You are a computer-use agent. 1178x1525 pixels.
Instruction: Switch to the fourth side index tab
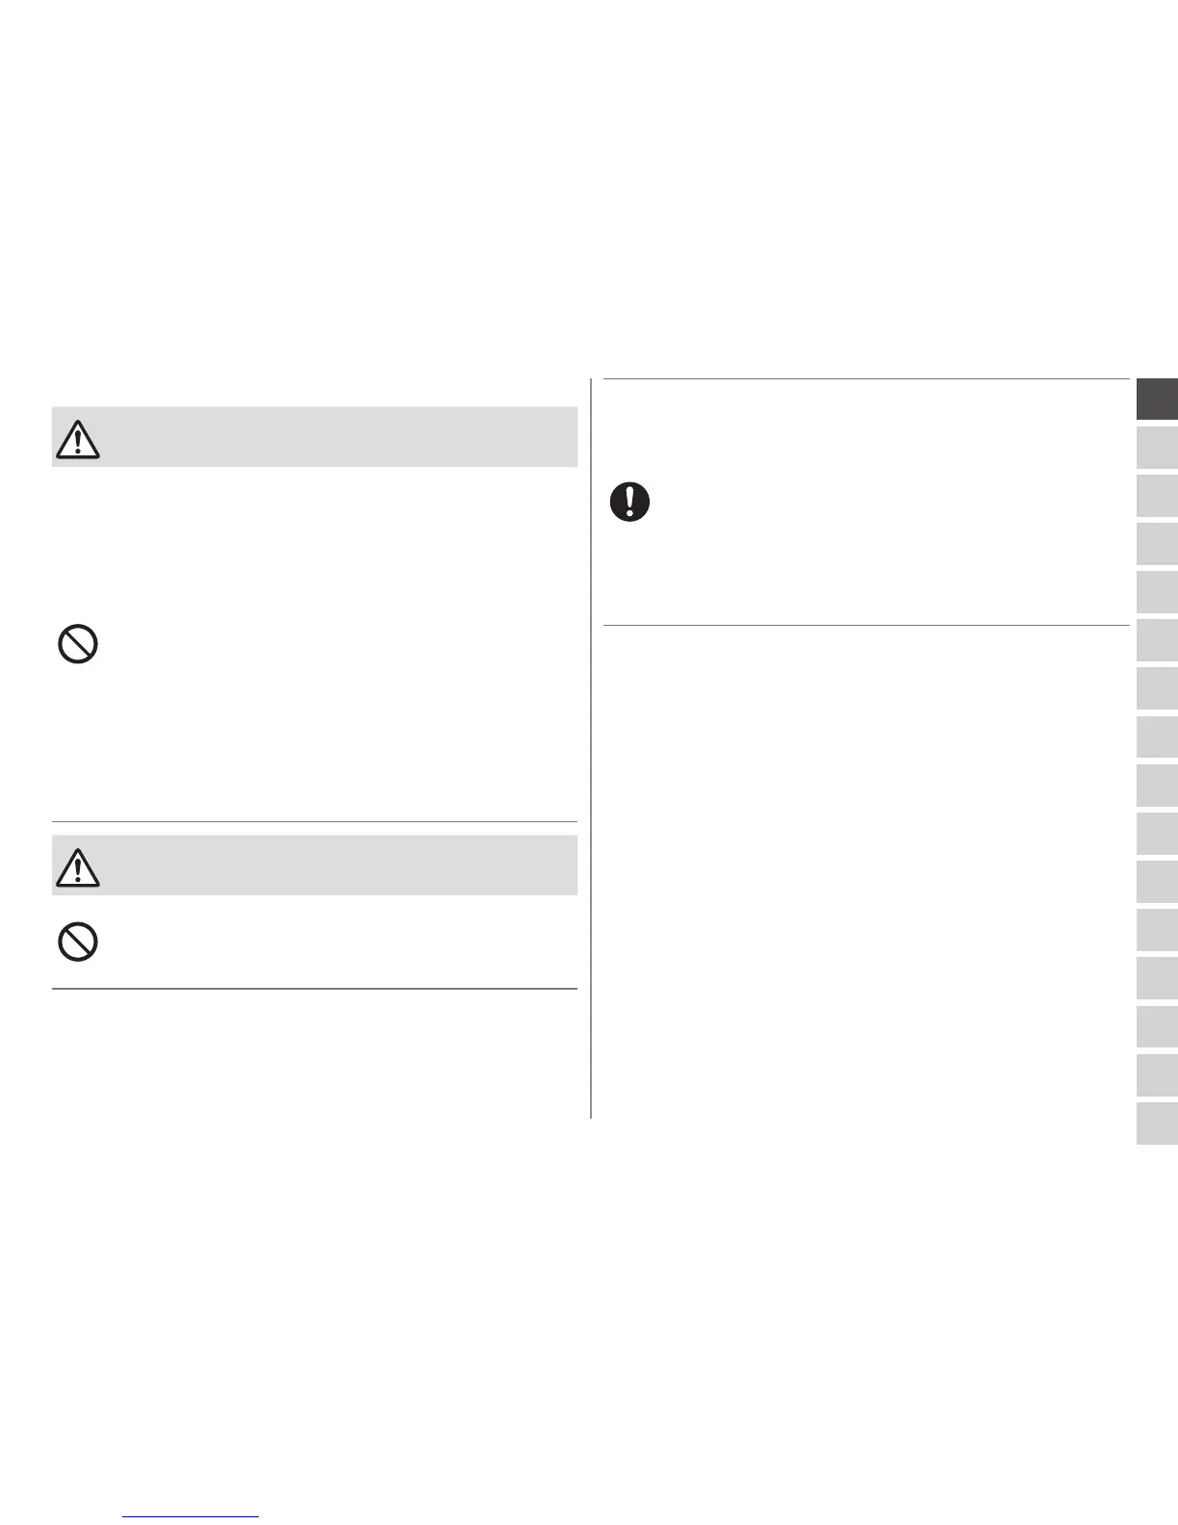pyautogui.click(x=1157, y=544)
